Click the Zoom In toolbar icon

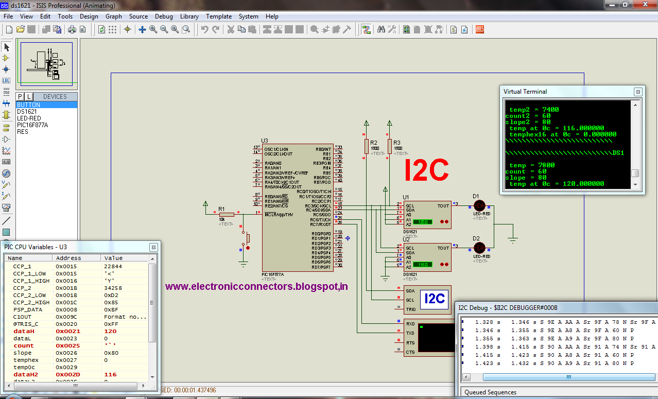point(152,29)
